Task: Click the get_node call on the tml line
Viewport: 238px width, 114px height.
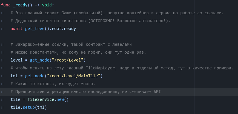Action: tap(35, 76)
